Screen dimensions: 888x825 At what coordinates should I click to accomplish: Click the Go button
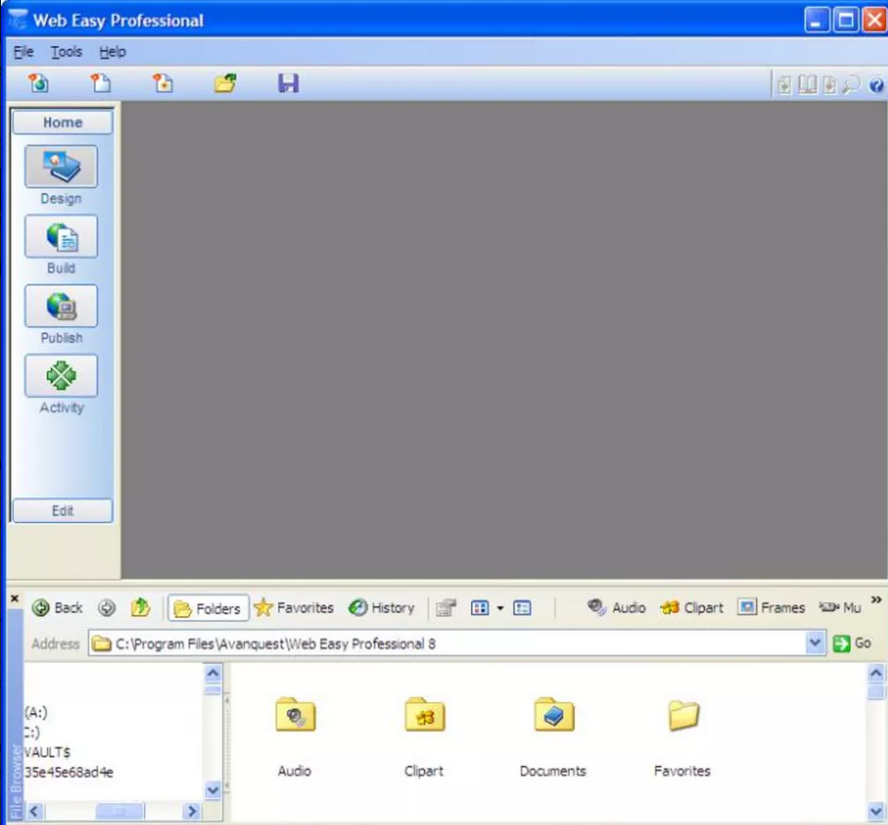(x=852, y=643)
